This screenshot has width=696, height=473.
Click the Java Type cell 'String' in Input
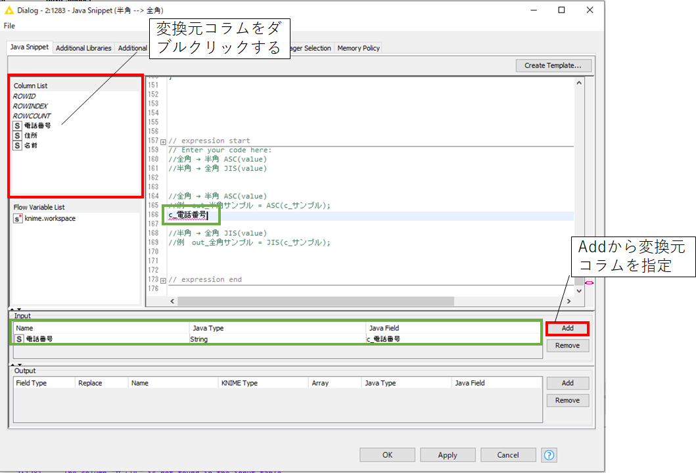(x=277, y=339)
